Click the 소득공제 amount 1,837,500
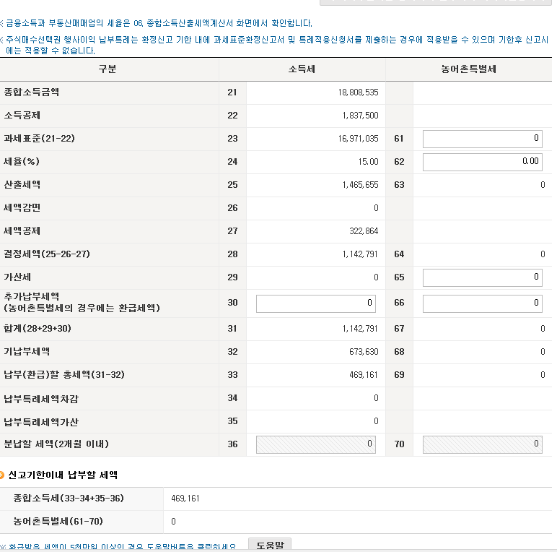This screenshot has width=557, height=552. [360, 116]
